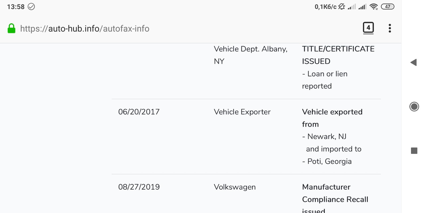The height and width of the screenshot is (213, 427).
Task: Tap the Vehicle Exporter source text
Action: pyautogui.click(x=242, y=112)
